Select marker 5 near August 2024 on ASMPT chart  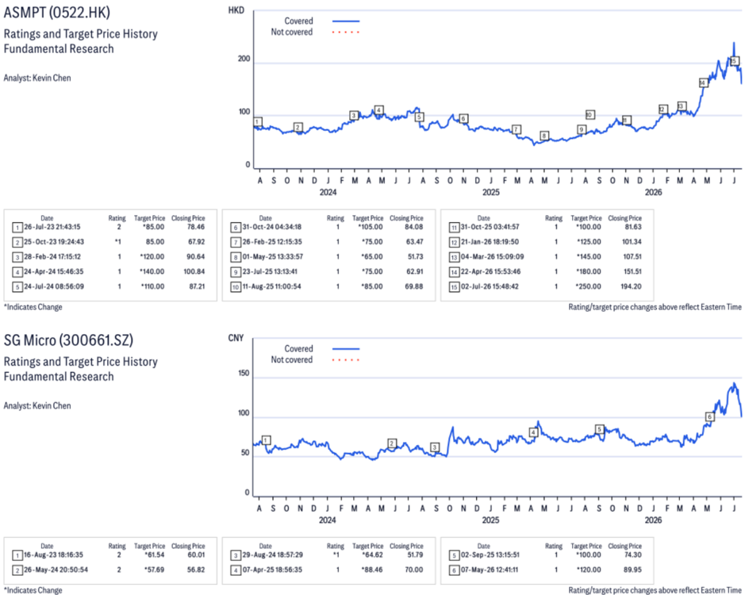tap(419, 117)
